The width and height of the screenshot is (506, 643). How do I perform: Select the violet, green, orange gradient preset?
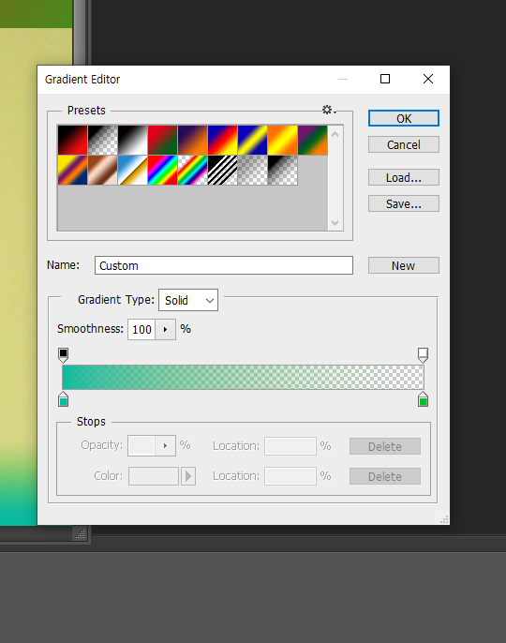click(x=312, y=141)
